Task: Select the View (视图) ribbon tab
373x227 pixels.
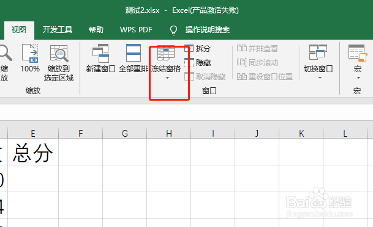Action: click(19, 30)
